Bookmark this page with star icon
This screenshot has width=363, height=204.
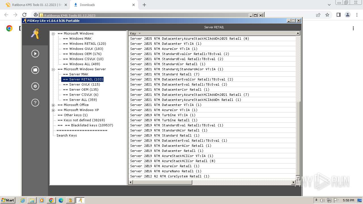tap(327, 15)
